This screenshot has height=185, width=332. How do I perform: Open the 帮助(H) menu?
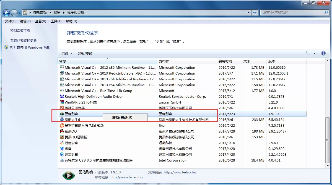pyautogui.click(x=71, y=21)
